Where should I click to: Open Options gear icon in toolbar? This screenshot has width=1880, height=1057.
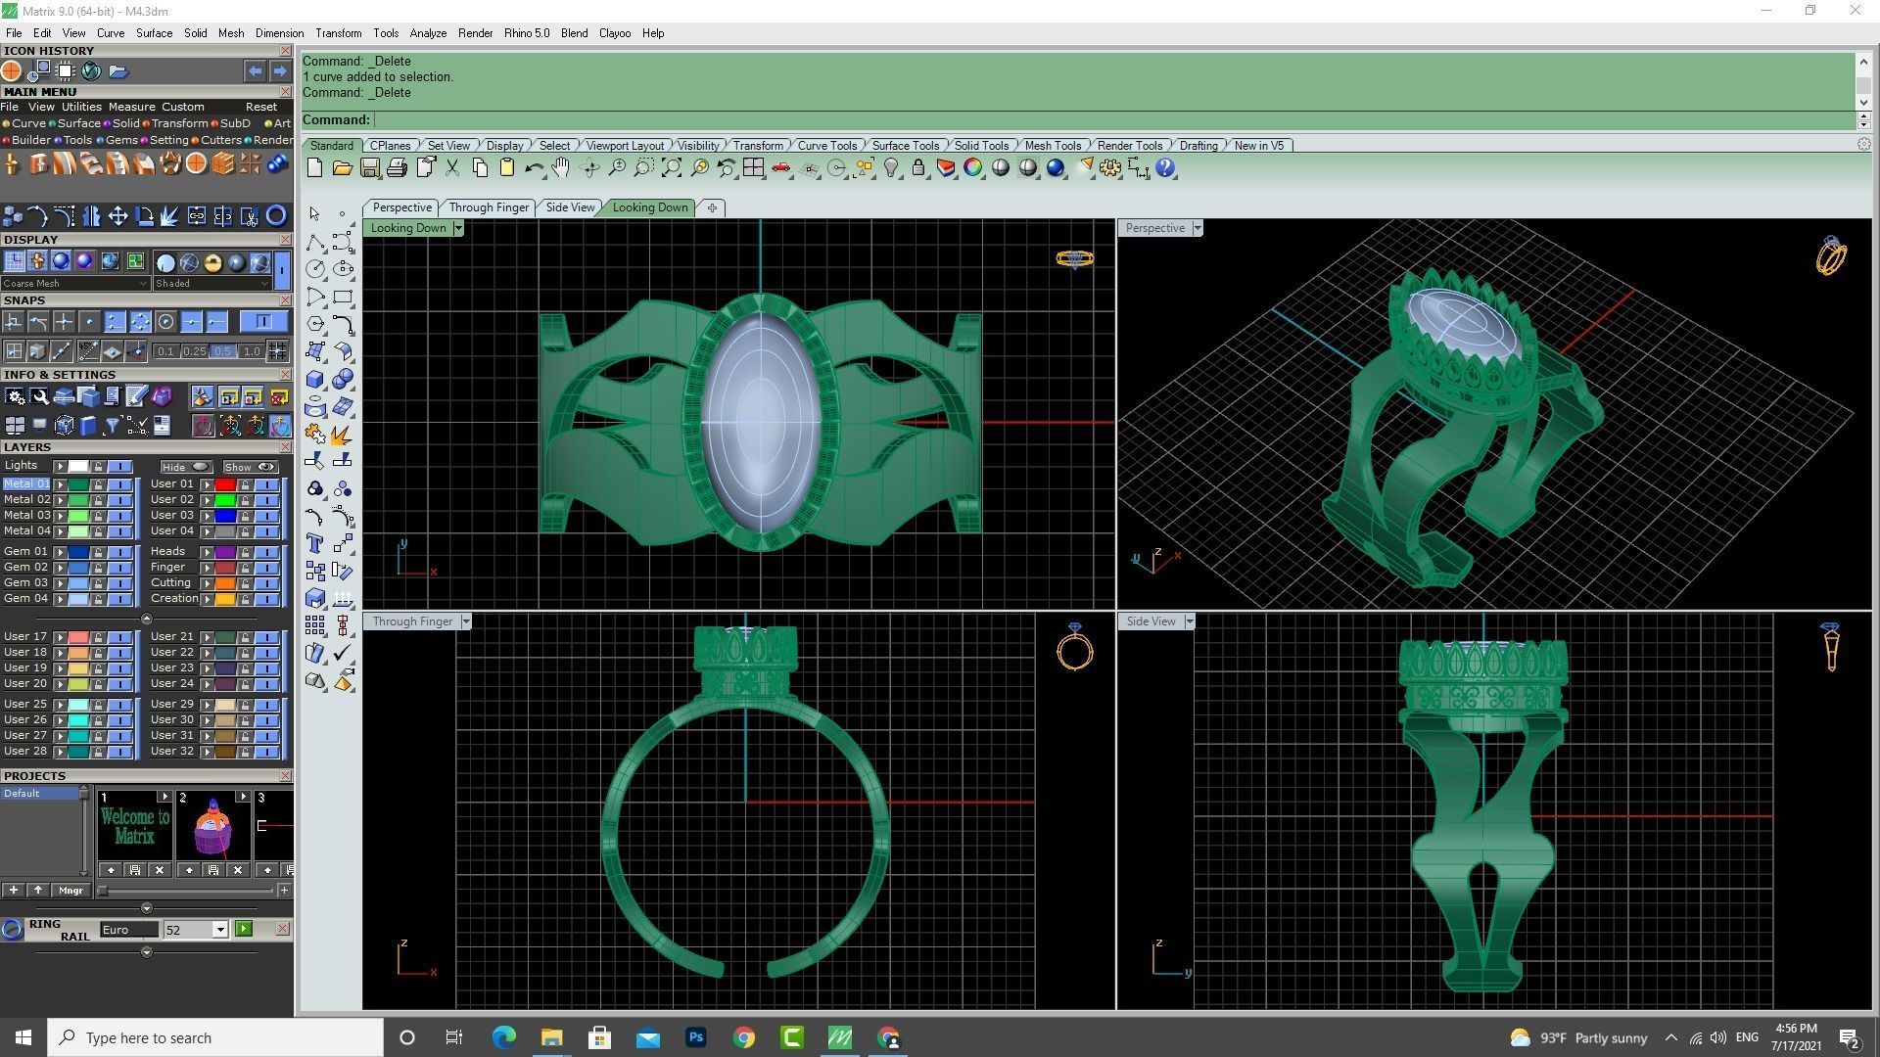pyautogui.click(x=1110, y=168)
